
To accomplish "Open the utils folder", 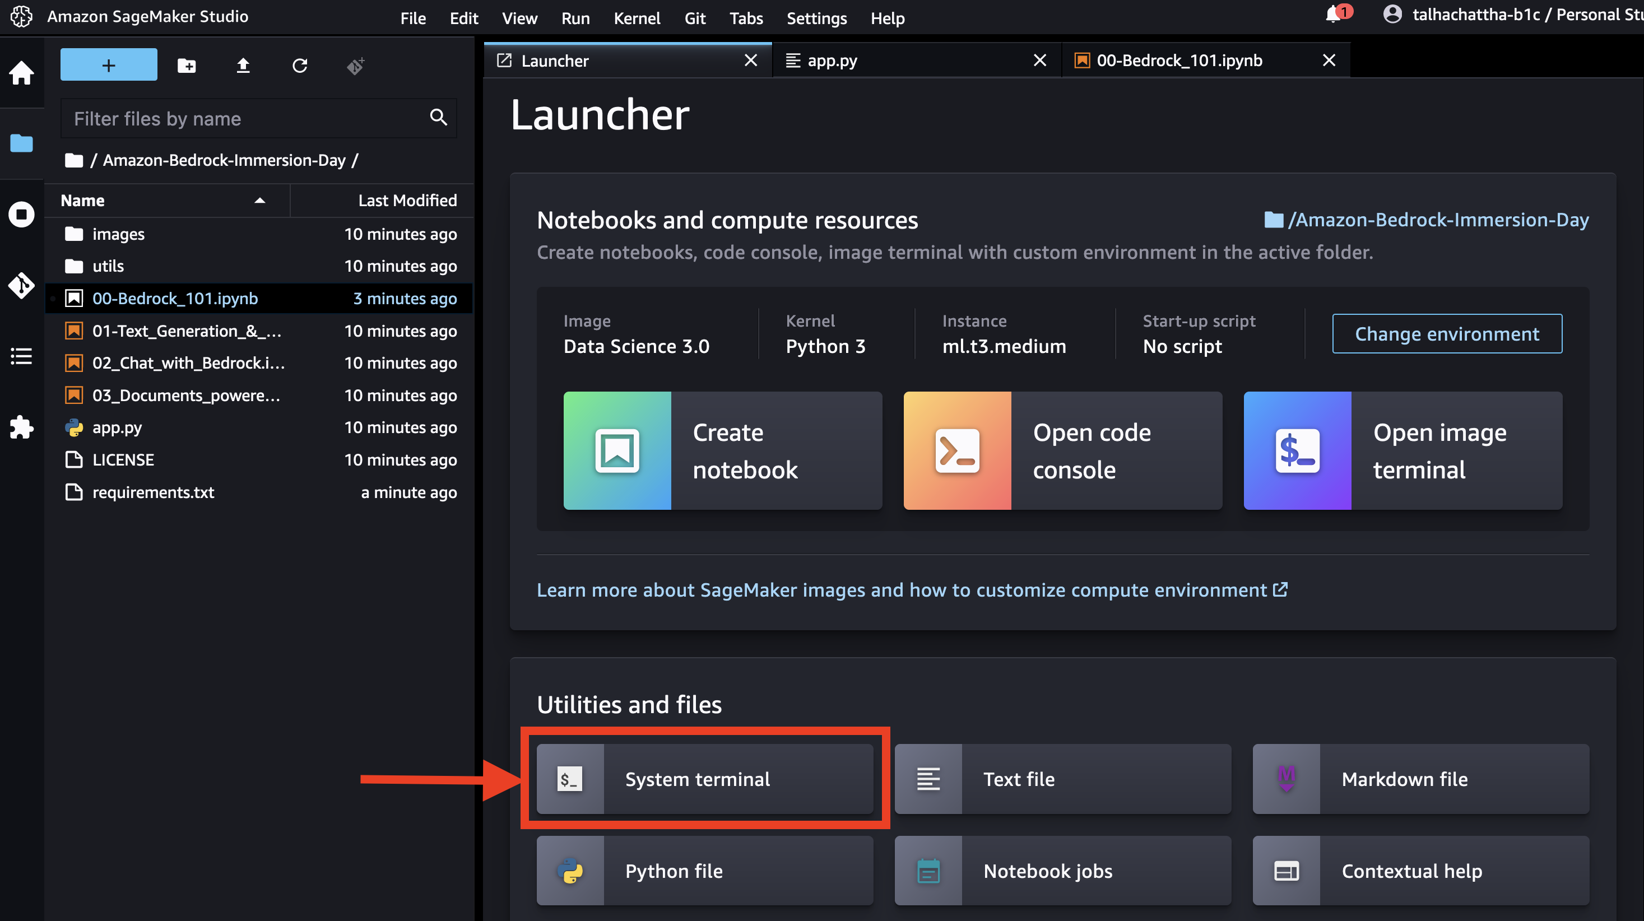I will [108, 266].
